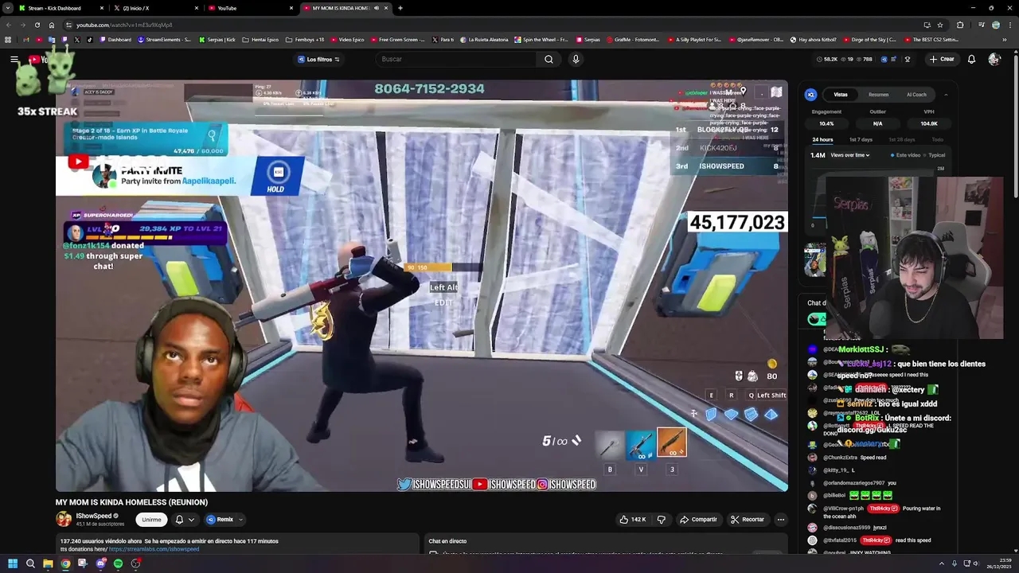The image size is (1019, 573).
Task: Click the browser address bar URL
Action: click(124, 25)
